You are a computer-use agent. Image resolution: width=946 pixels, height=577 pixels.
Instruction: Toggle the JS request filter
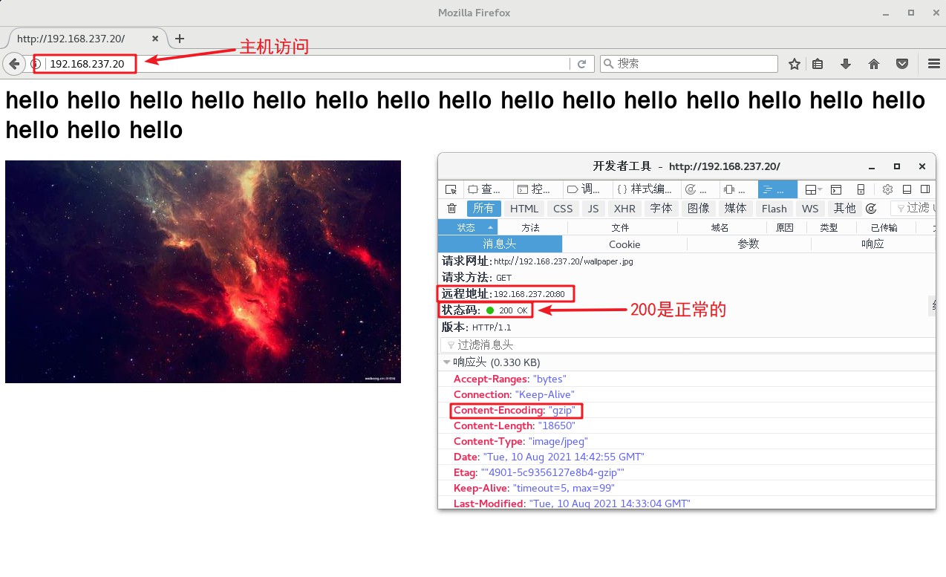point(593,209)
